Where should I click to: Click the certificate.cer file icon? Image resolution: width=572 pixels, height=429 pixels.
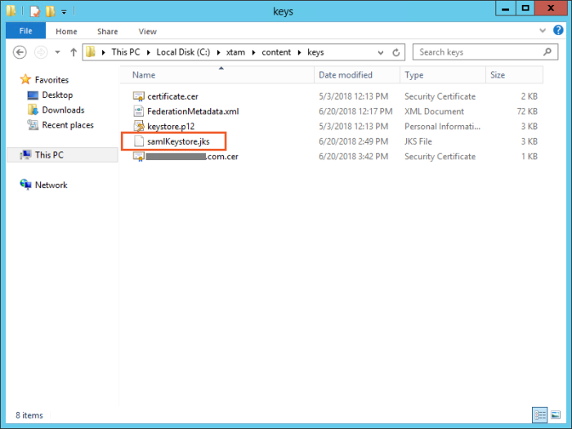(x=139, y=96)
